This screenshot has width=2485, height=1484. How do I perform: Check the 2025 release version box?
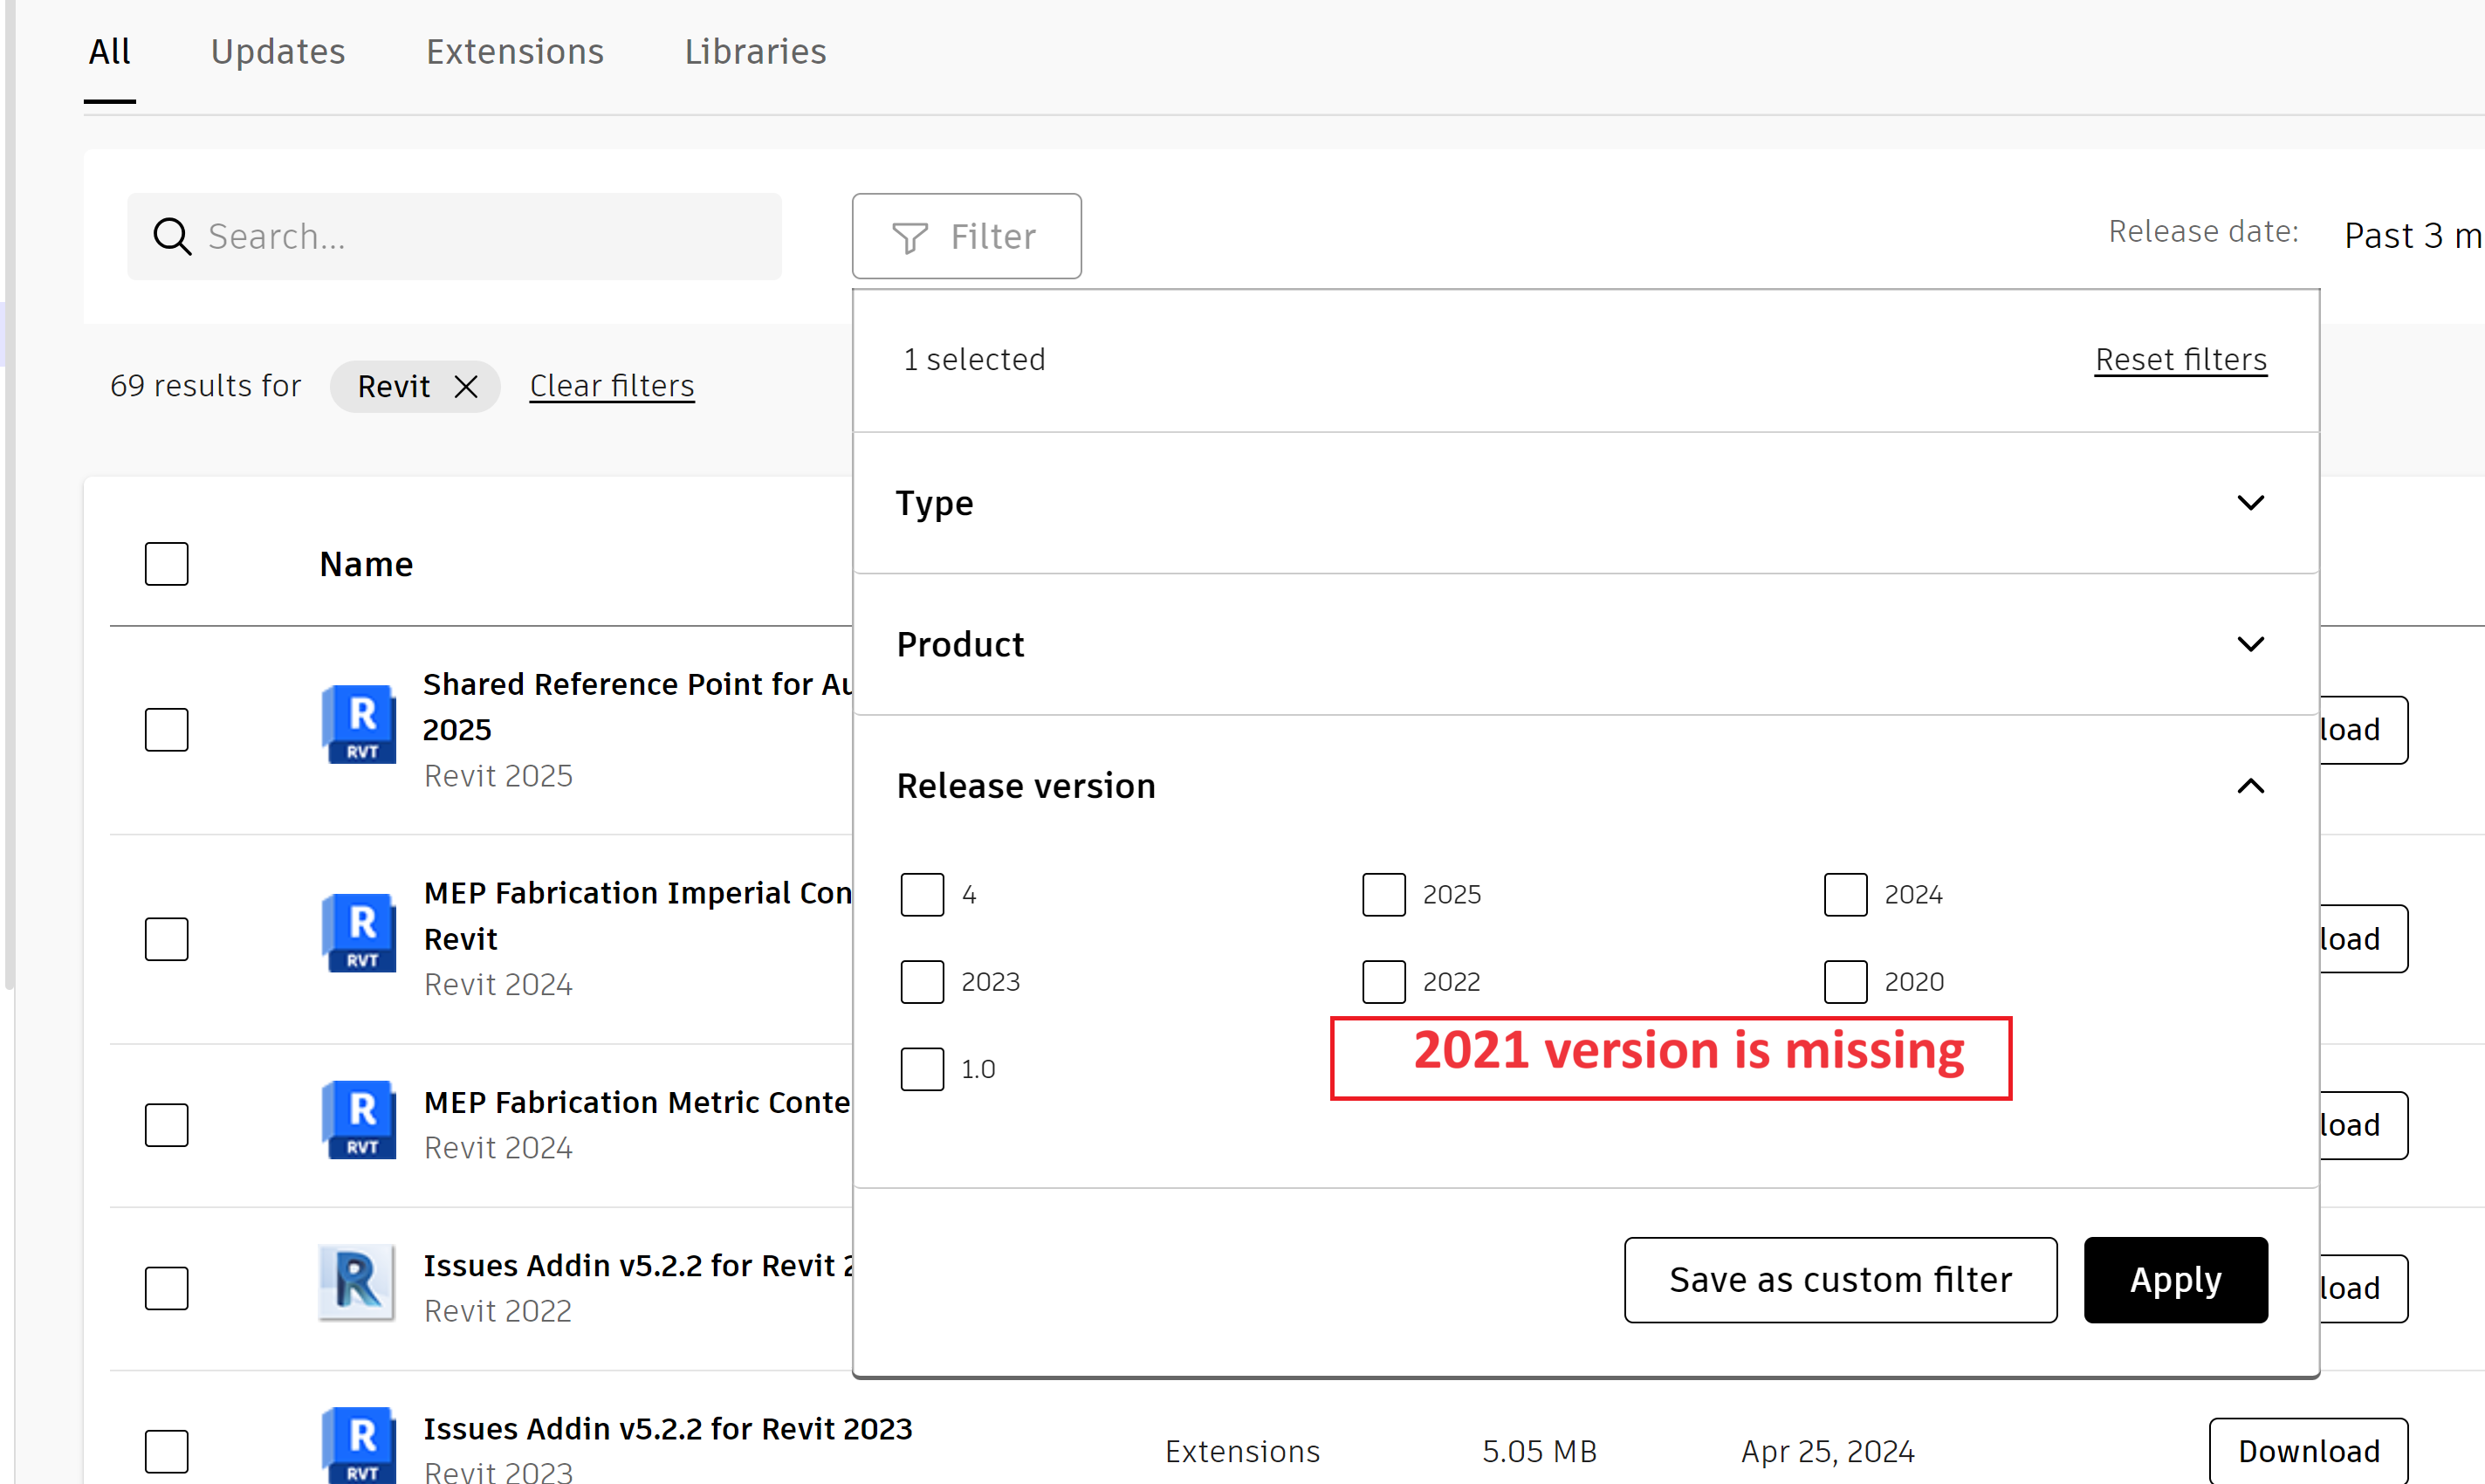click(x=1383, y=894)
